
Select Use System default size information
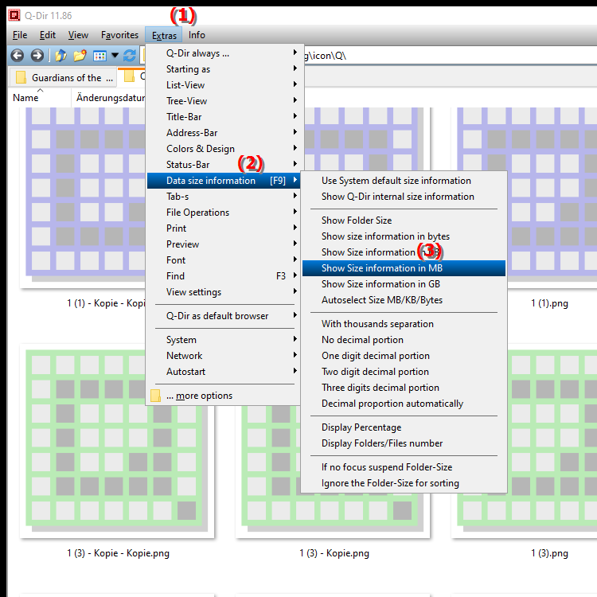[x=404, y=181]
